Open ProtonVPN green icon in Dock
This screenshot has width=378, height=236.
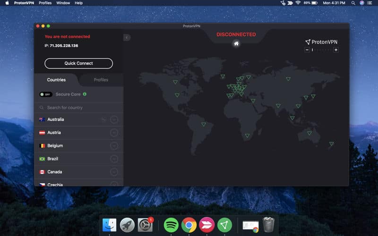[x=225, y=225]
